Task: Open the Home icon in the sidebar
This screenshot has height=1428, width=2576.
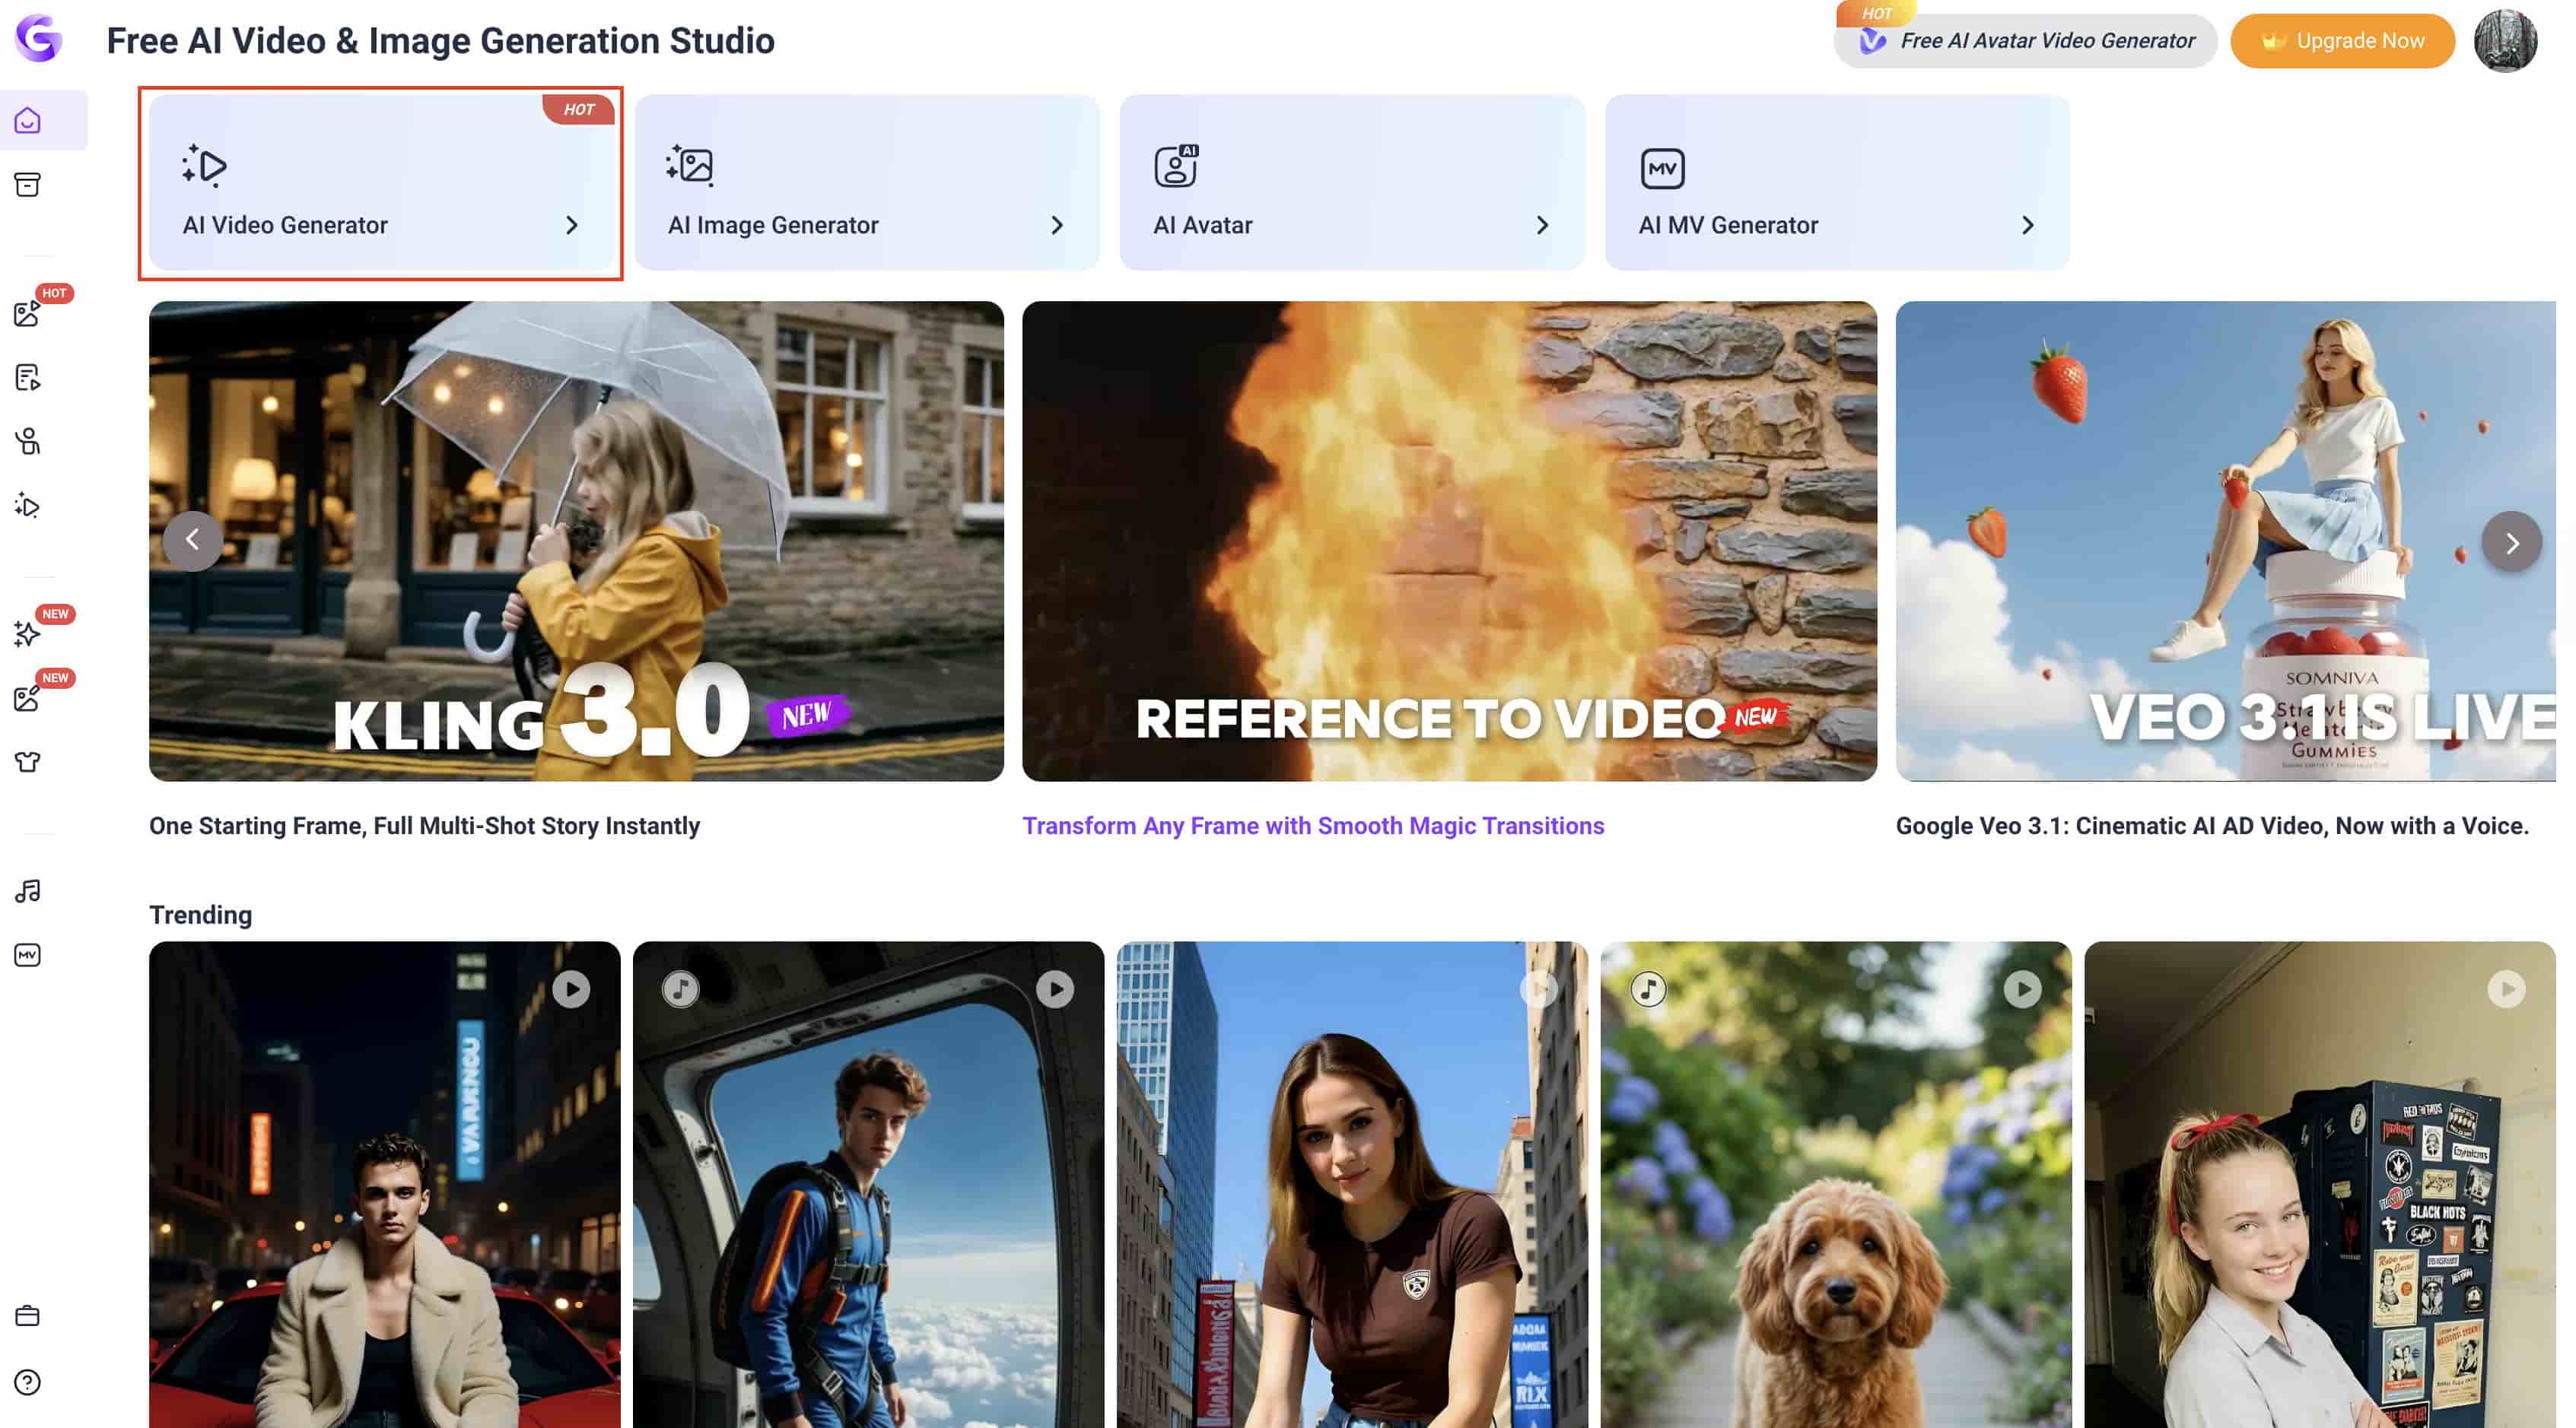Action: click(x=28, y=121)
